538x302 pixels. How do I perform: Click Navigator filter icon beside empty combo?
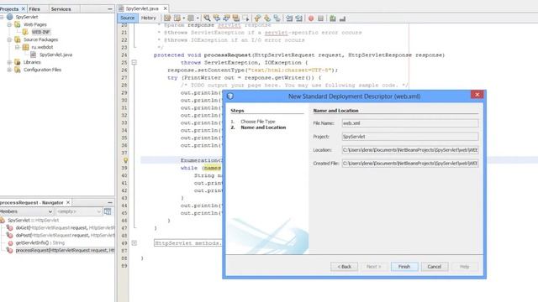108,211
